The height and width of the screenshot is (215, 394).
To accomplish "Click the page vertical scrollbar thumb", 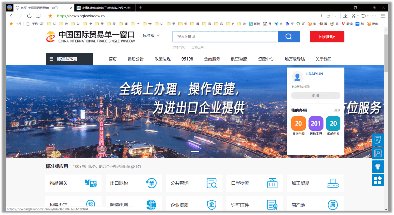I will pyautogui.click(x=386, y=53).
